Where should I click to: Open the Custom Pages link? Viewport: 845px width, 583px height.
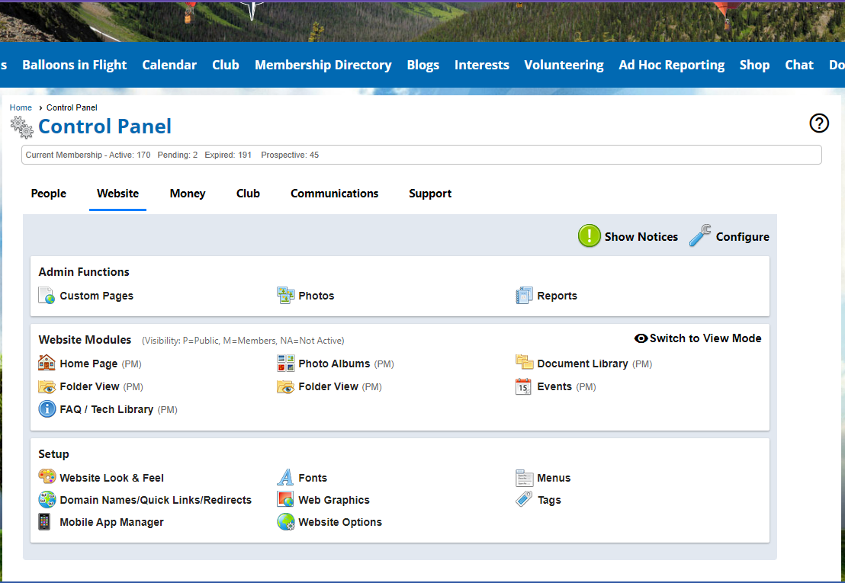pyautogui.click(x=96, y=296)
